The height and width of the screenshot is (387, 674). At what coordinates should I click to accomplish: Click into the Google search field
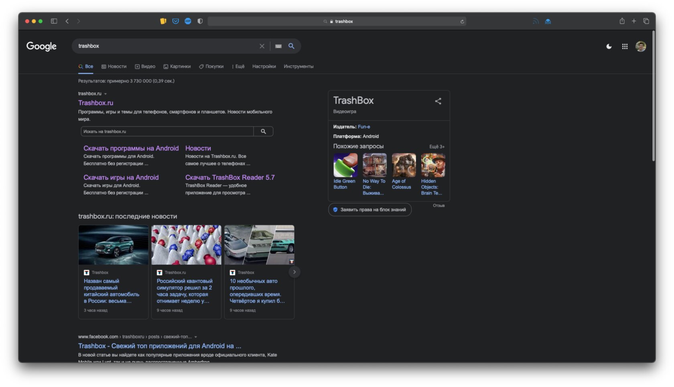coord(166,46)
